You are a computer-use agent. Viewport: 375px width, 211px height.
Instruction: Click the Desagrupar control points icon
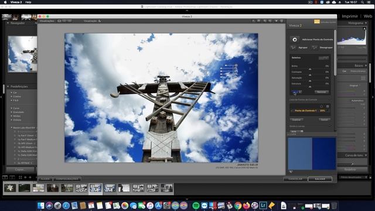[315, 47]
